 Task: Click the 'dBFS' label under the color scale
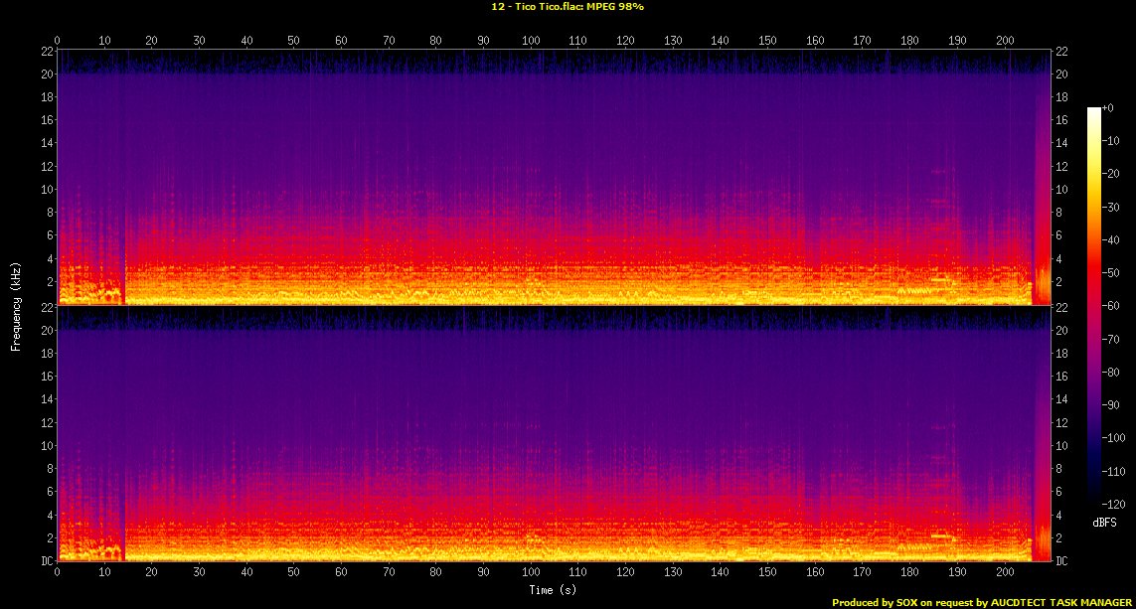coord(1104,522)
